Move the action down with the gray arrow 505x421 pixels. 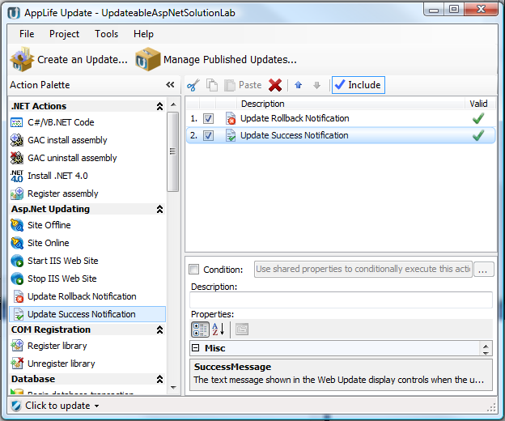pyautogui.click(x=317, y=85)
